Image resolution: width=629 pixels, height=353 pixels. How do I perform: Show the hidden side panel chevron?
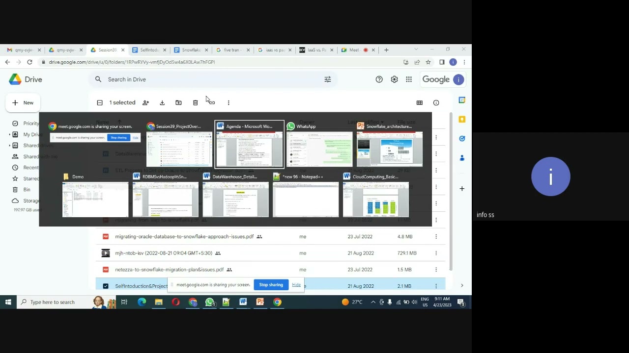tap(462, 285)
